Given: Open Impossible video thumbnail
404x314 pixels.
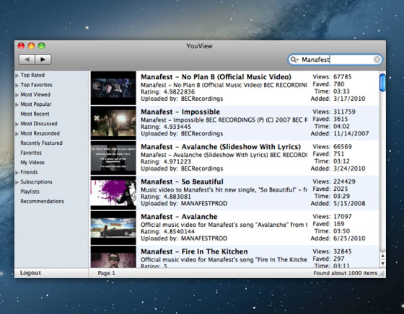Looking at the screenshot, I should (x=113, y=123).
